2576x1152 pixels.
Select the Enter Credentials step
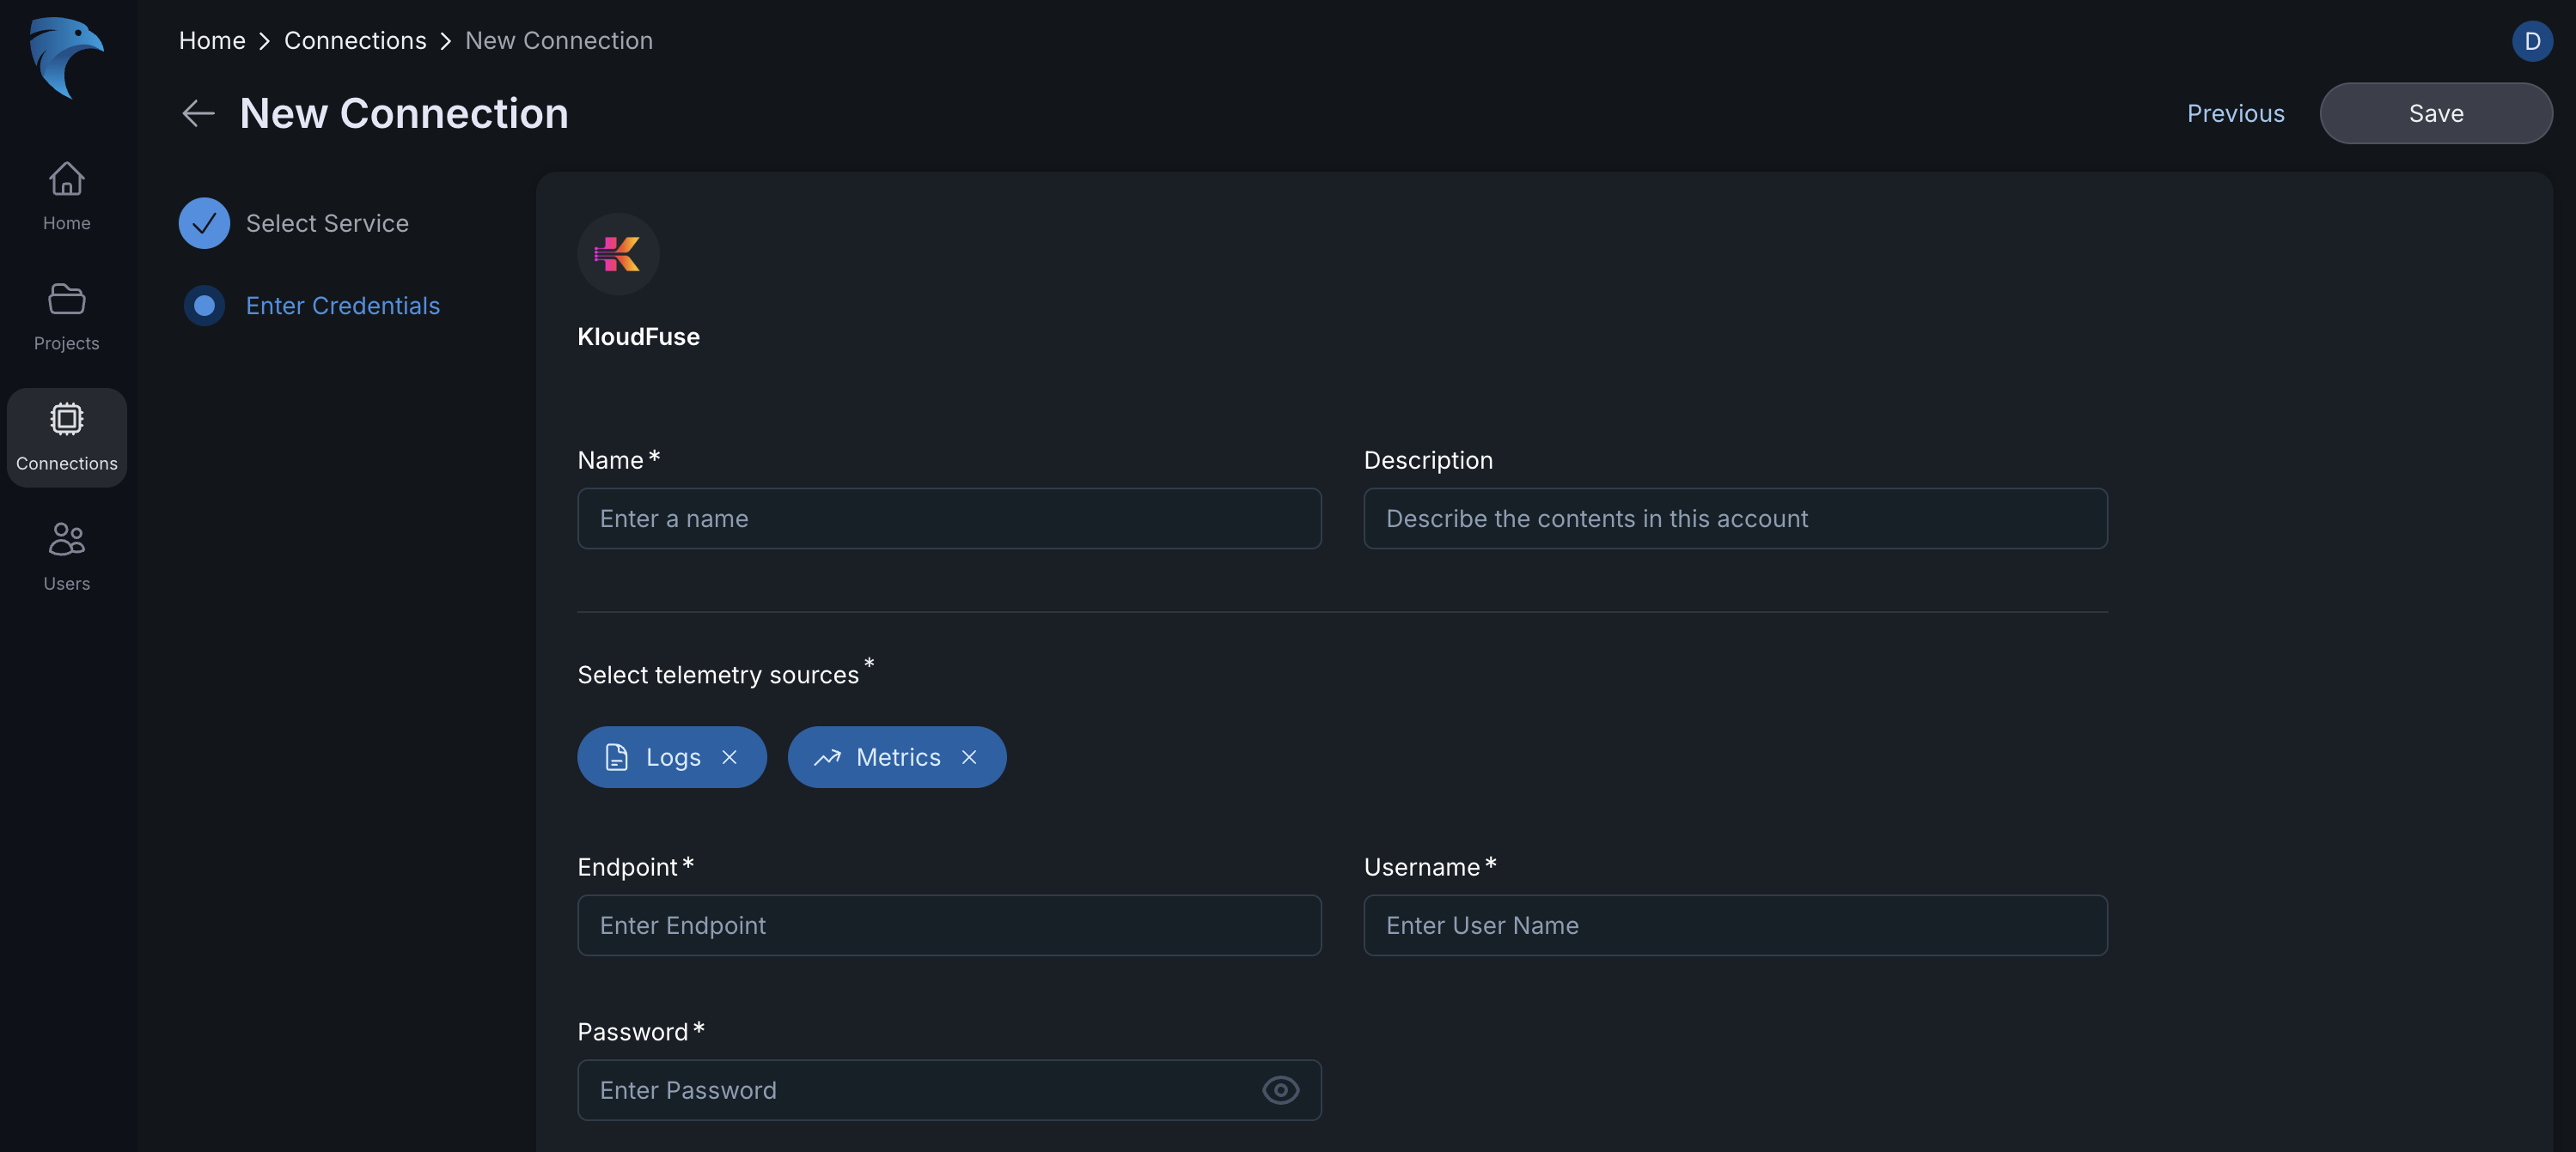point(341,306)
